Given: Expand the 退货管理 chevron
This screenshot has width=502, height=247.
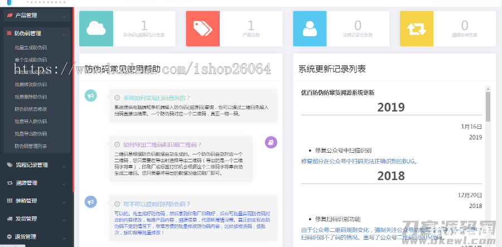Looking at the screenshot, I should (x=64, y=238).
